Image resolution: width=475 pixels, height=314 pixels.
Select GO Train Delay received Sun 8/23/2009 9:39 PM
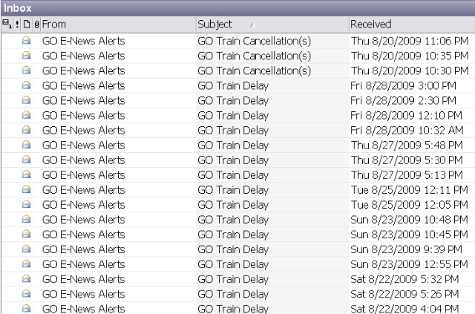(x=233, y=249)
